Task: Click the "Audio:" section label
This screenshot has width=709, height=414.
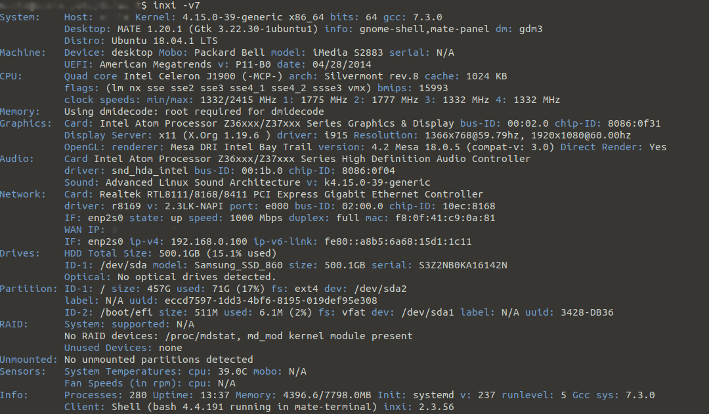Action: coord(17,159)
